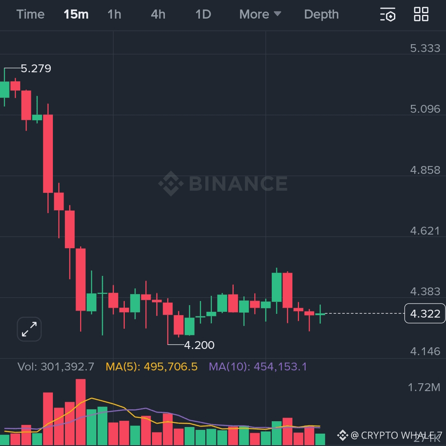
Task: Click the 4.200 low price marker
Action: coord(199,345)
